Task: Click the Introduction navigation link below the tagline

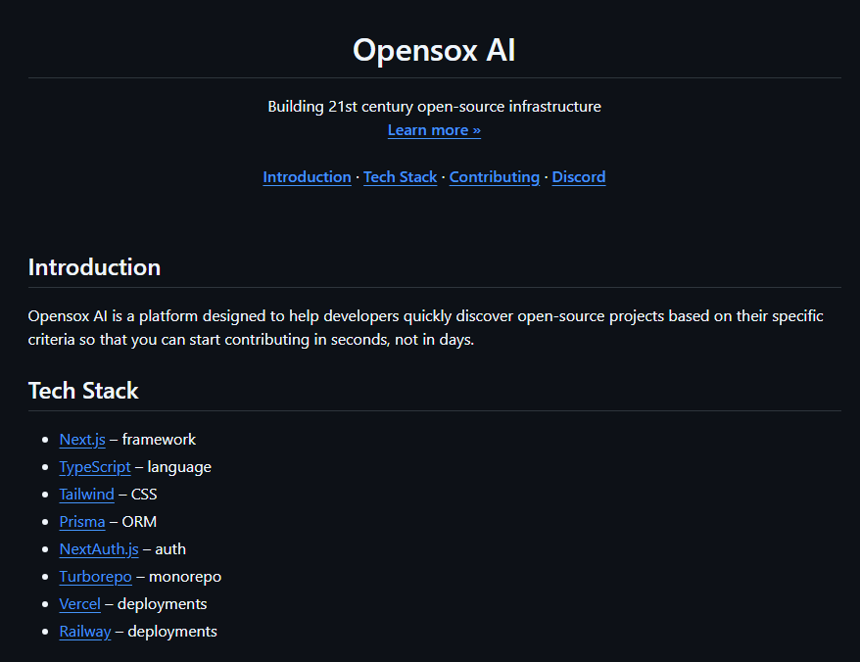Action: 307,177
